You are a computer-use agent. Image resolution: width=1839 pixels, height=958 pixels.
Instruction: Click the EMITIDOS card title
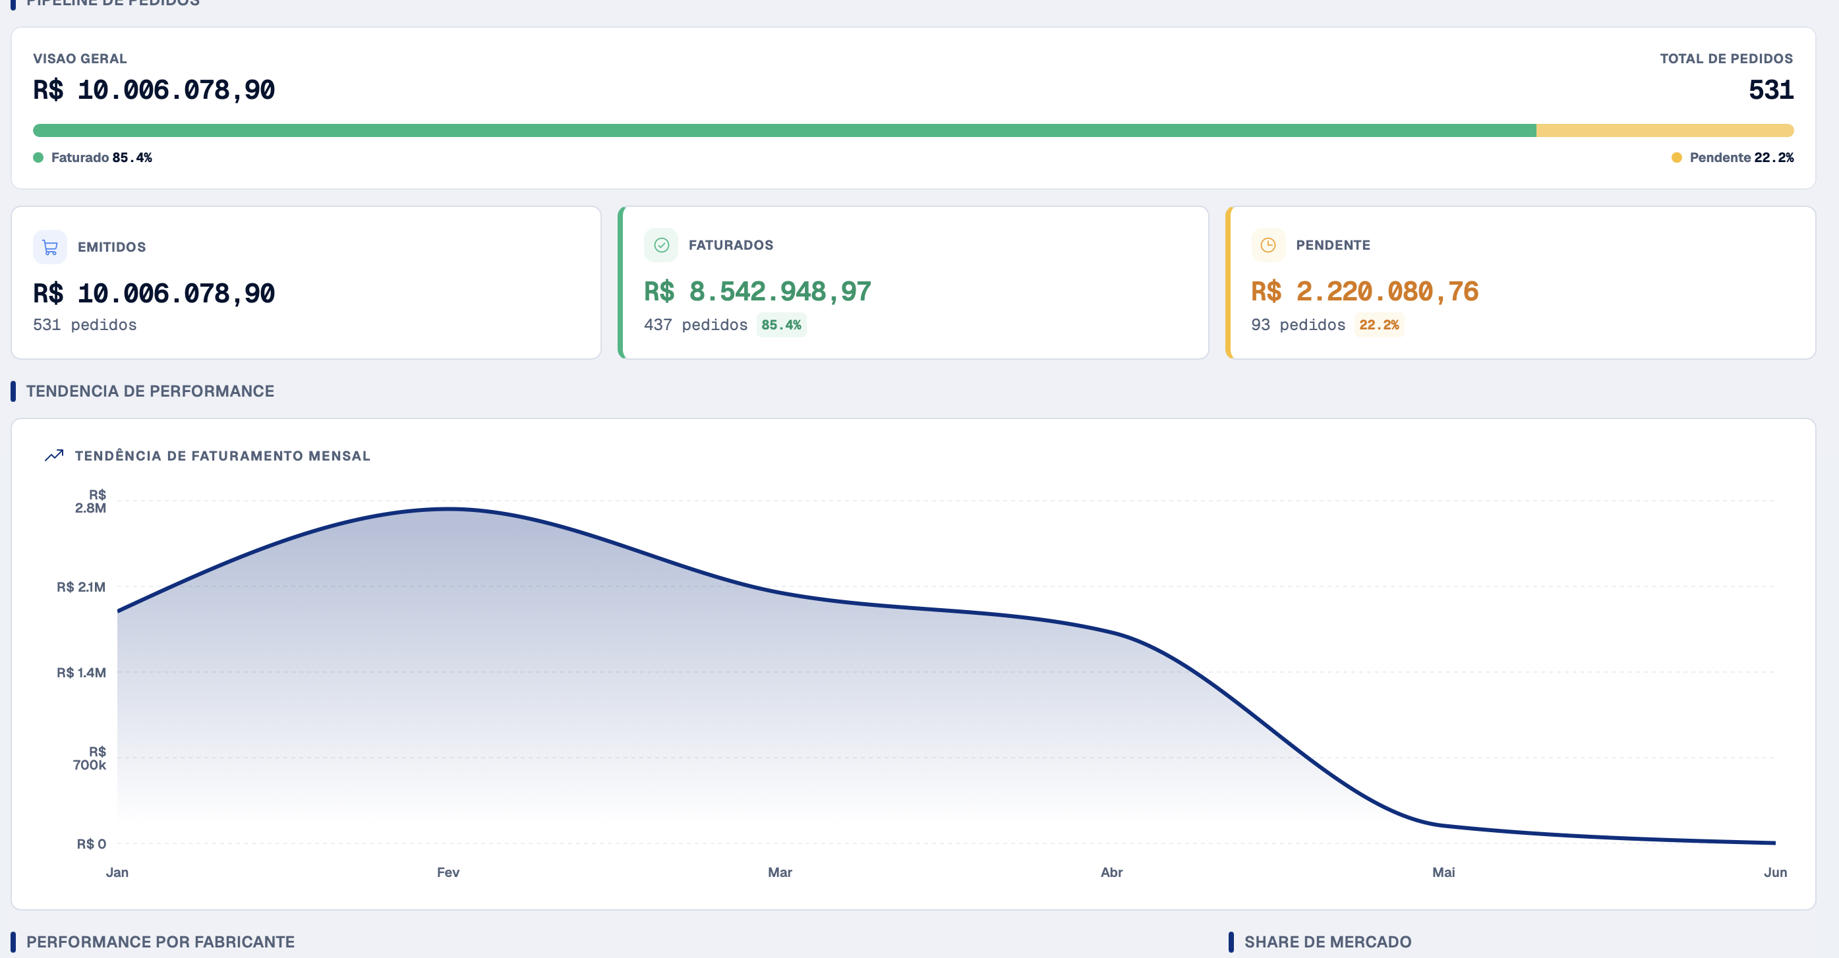pyautogui.click(x=112, y=247)
